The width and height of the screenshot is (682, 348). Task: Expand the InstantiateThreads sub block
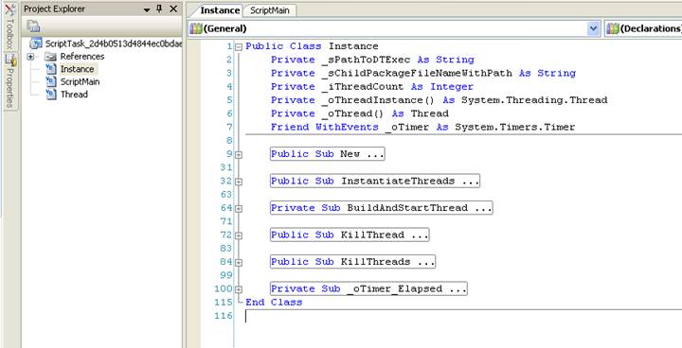[239, 182]
